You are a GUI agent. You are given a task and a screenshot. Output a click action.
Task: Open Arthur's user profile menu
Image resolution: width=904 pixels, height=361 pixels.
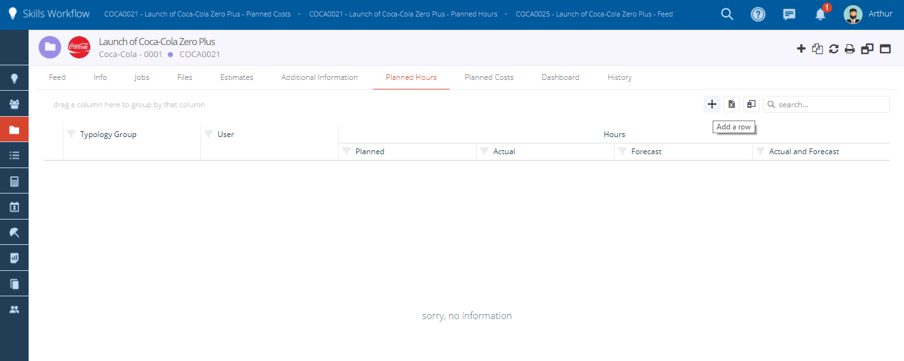[x=868, y=14]
